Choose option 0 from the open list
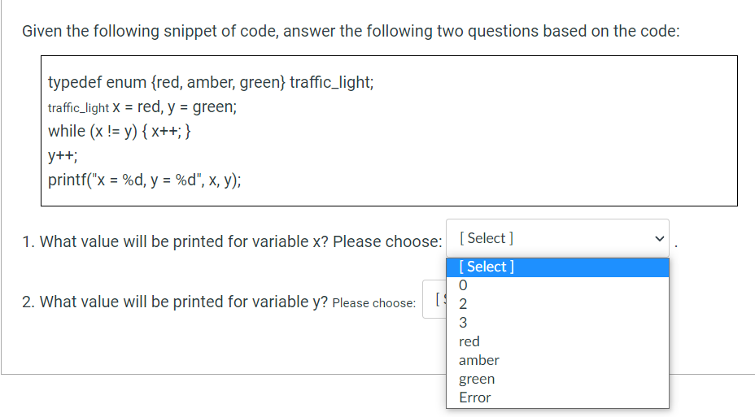 (557, 285)
